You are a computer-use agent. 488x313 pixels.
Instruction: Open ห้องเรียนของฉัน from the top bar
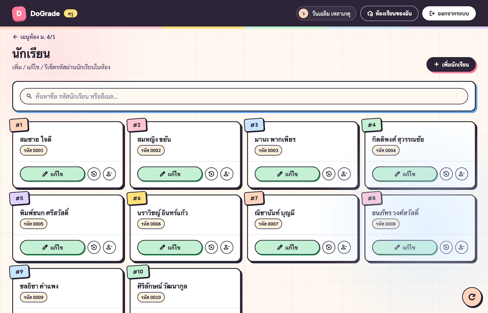pos(389,13)
